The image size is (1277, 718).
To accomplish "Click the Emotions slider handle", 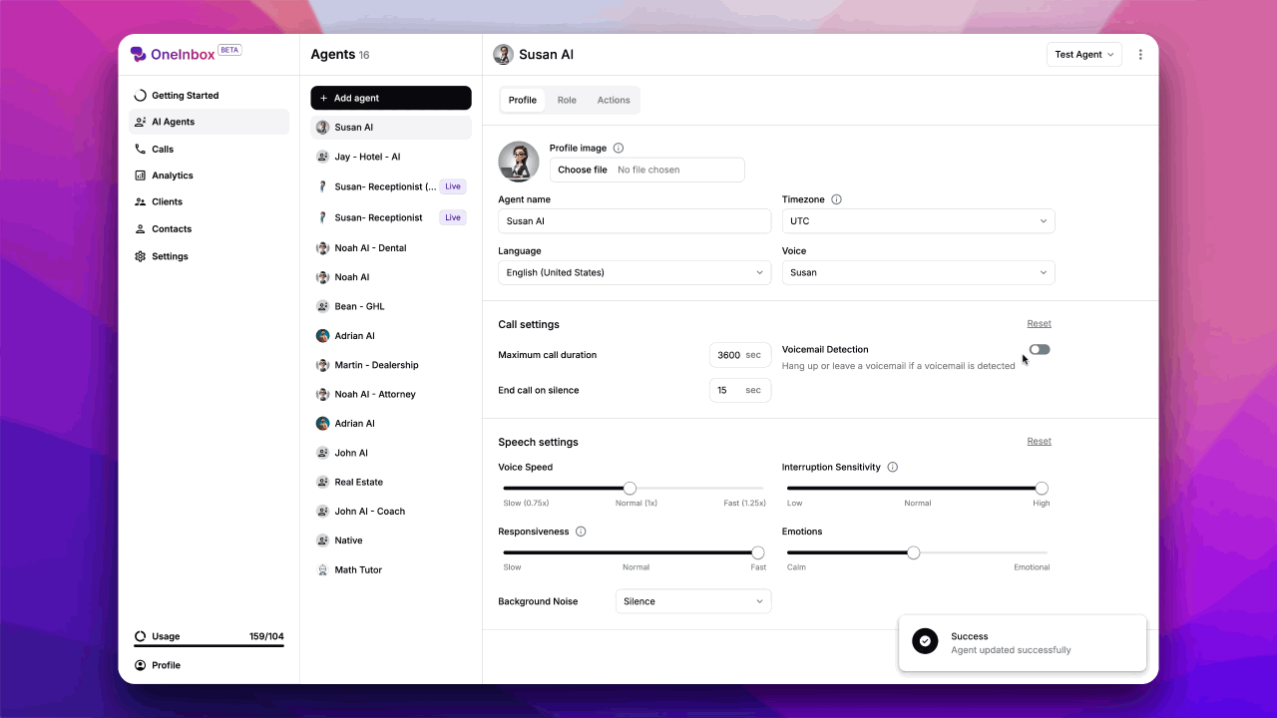I will [913, 552].
